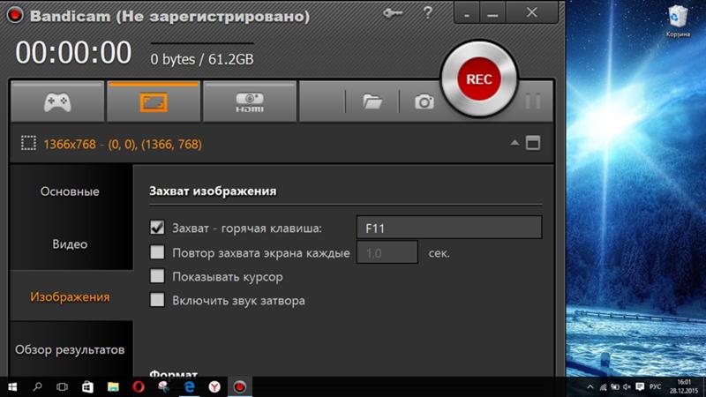This screenshot has width=706, height=397.
Task: Open File Explorer from the taskbar
Action: 113,387
